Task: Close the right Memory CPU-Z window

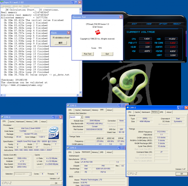Action: tap(186, 108)
